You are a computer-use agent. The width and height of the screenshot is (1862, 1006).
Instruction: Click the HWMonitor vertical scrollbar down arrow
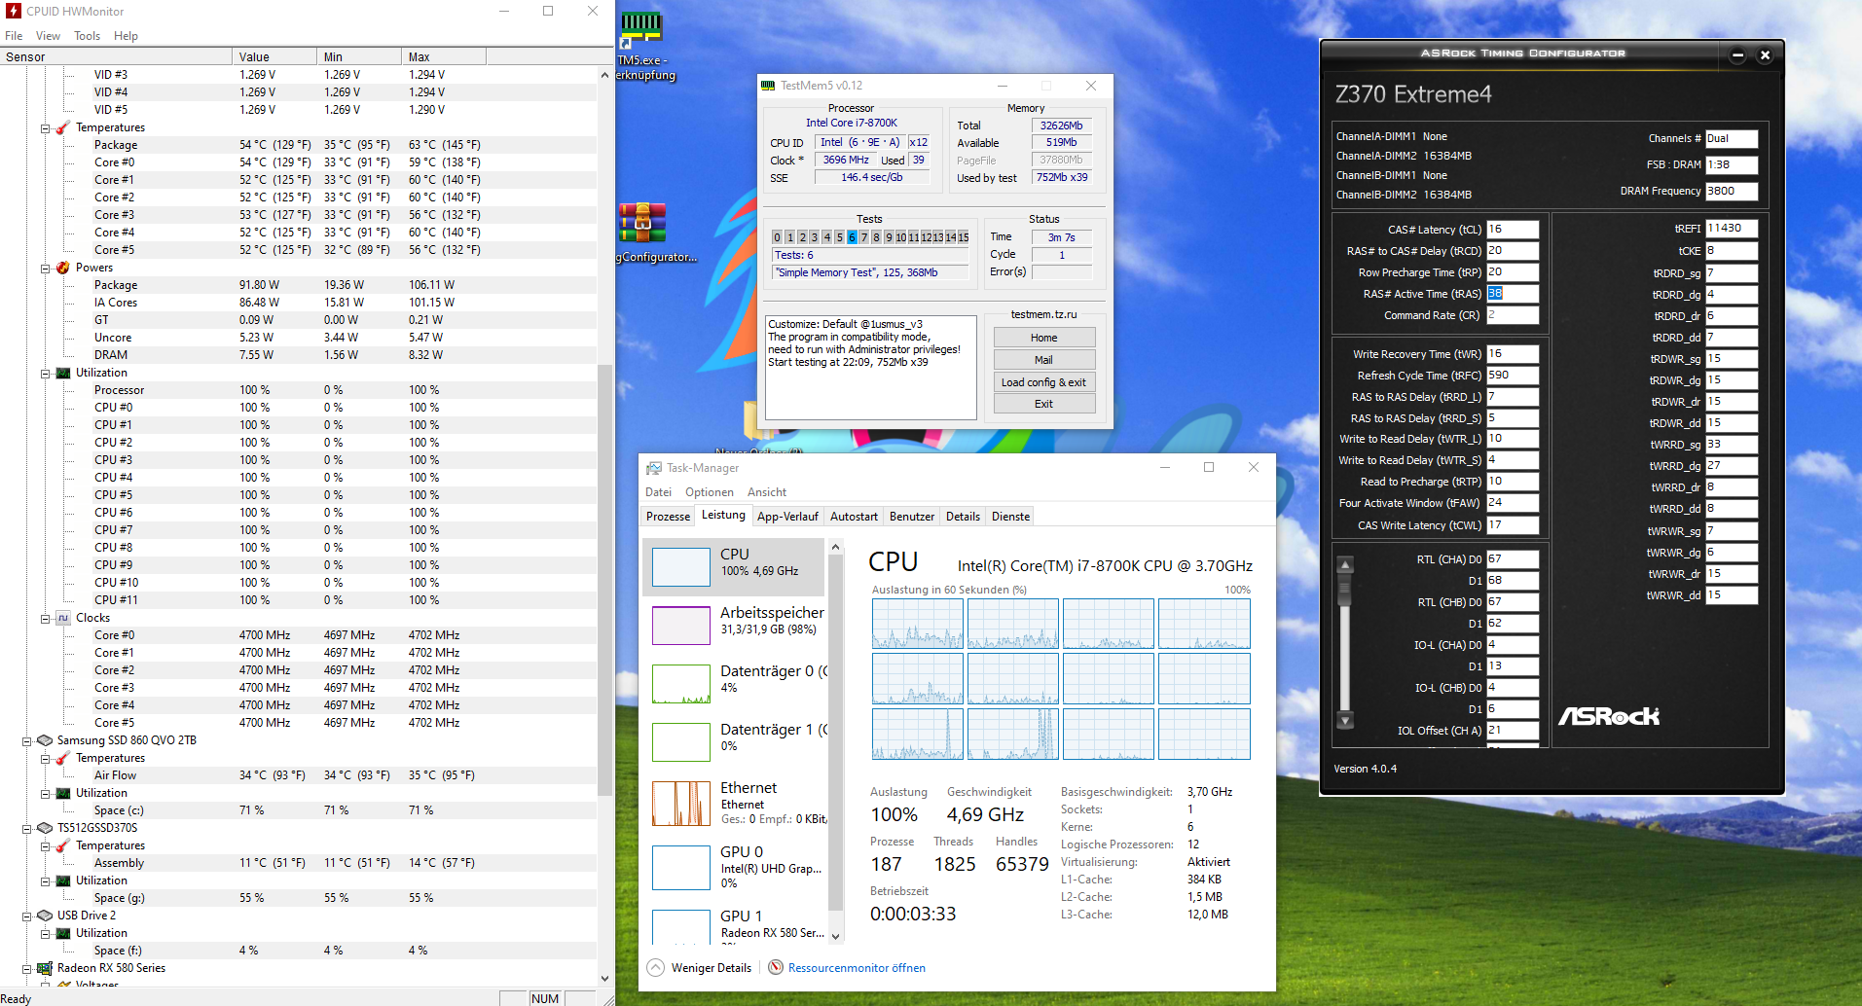pos(604,979)
